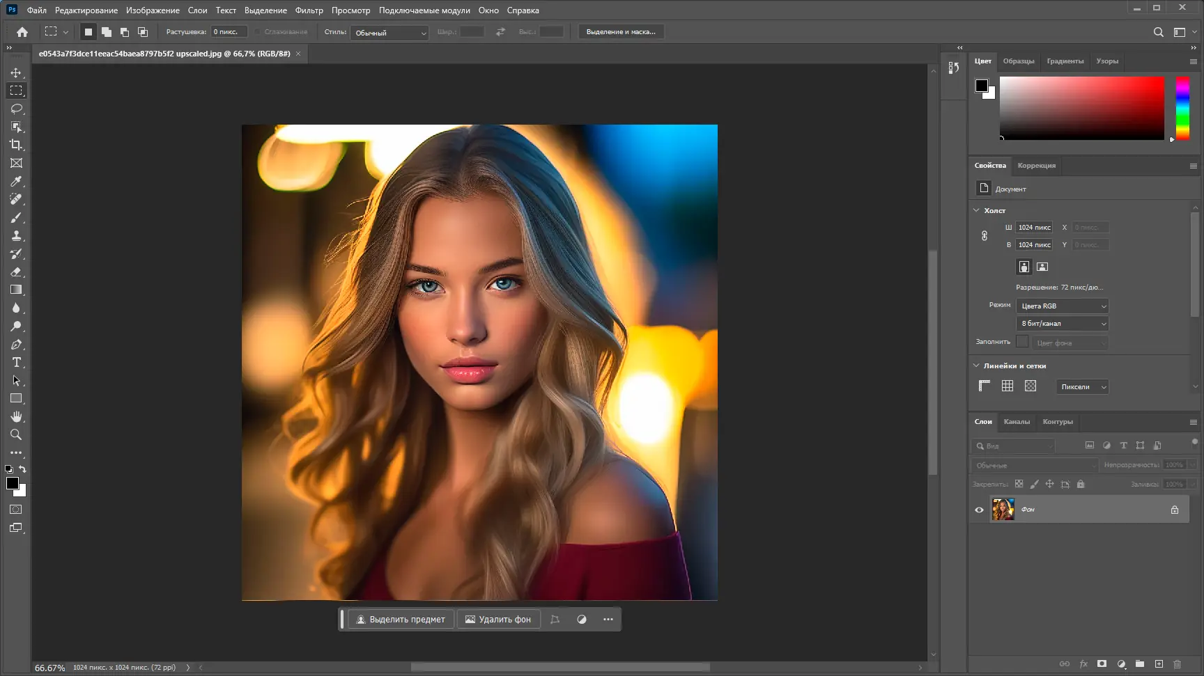Click the Выделить предмет button
1204x676 pixels.
(x=401, y=620)
